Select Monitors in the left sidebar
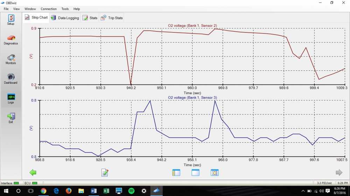The height and width of the screenshot is (196, 350). [x=11, y=59]
